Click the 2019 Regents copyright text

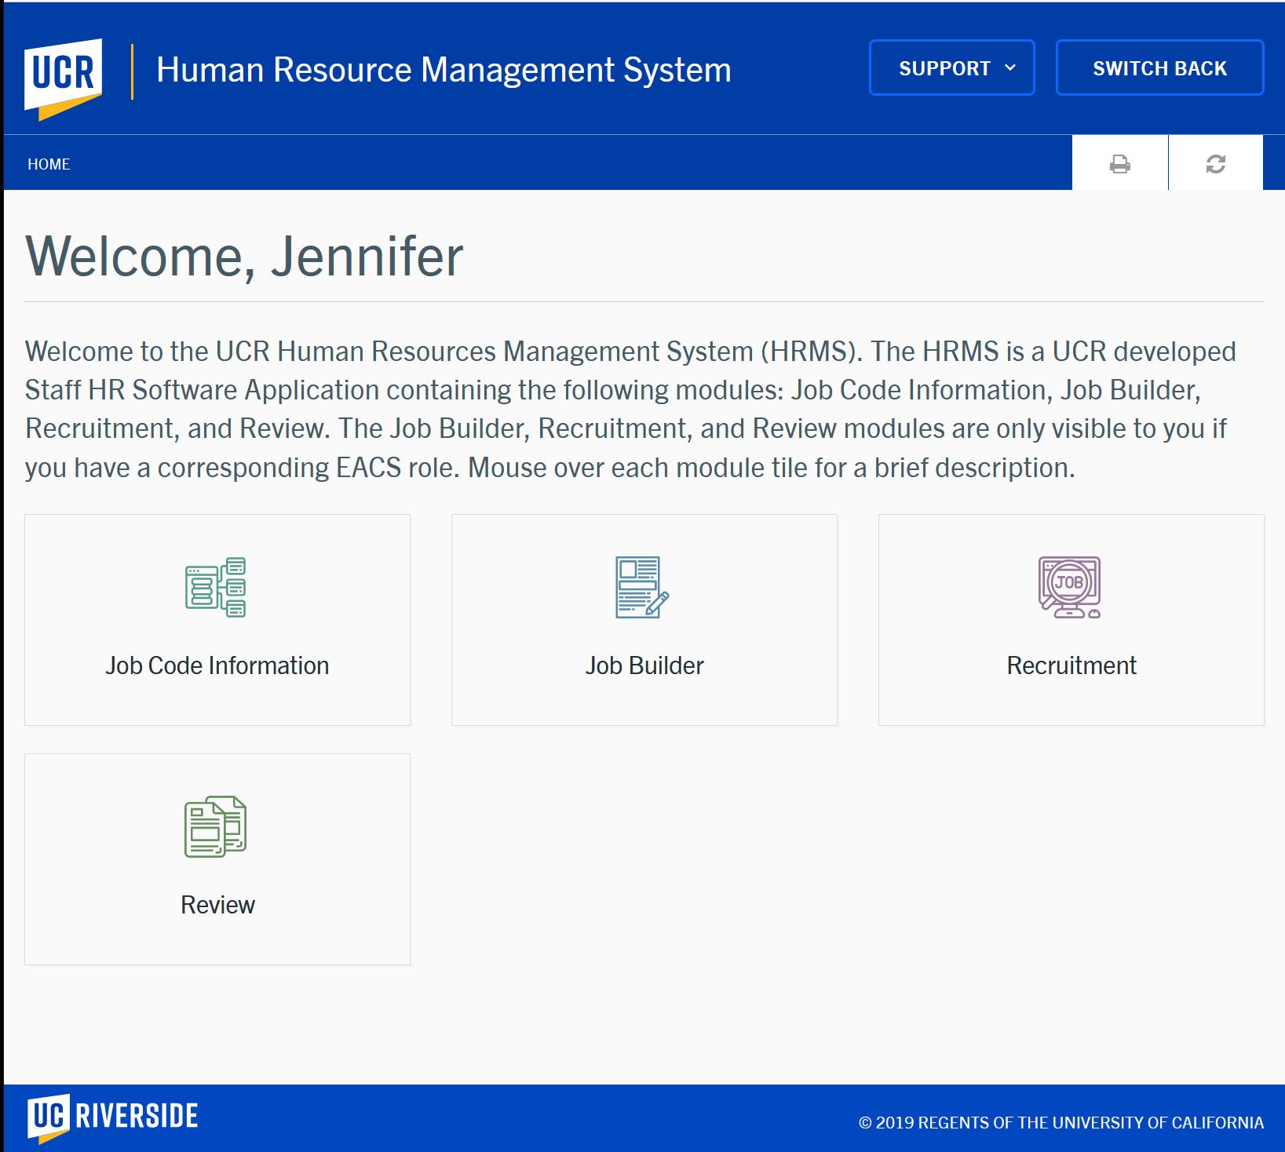(x=1060, y=1123)
